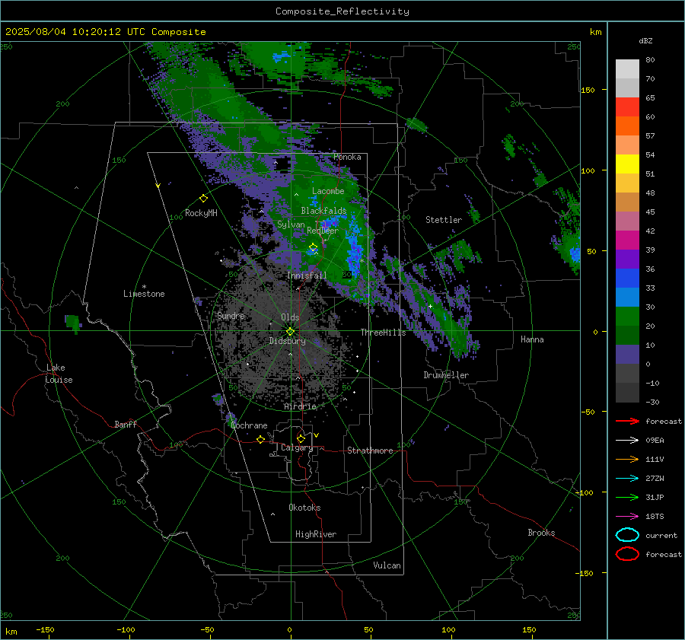
Task: Select the bright green 20–30 dBZ swatch
Action: 627,317
